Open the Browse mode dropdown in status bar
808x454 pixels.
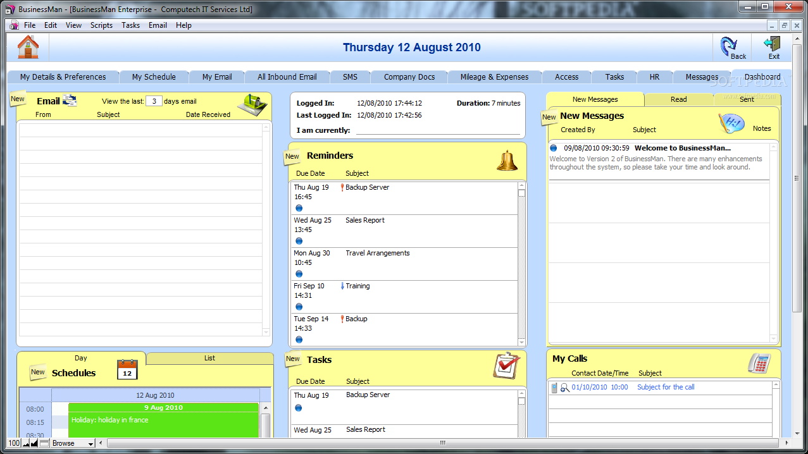[73, 443]
